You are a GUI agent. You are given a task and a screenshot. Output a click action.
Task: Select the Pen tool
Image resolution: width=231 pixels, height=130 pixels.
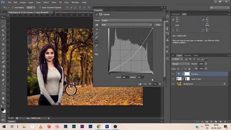[3, 80]
